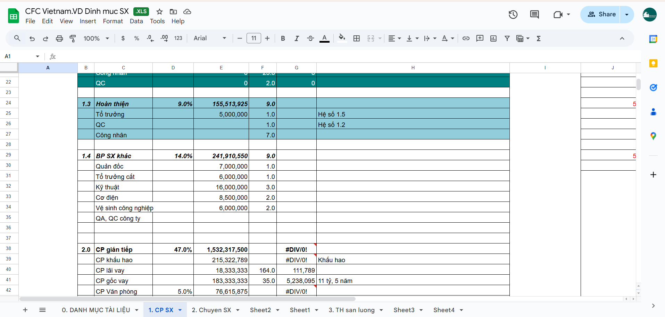
Task: Open the comments history icon
Action: pyautogui.click(x=534, y=14)
